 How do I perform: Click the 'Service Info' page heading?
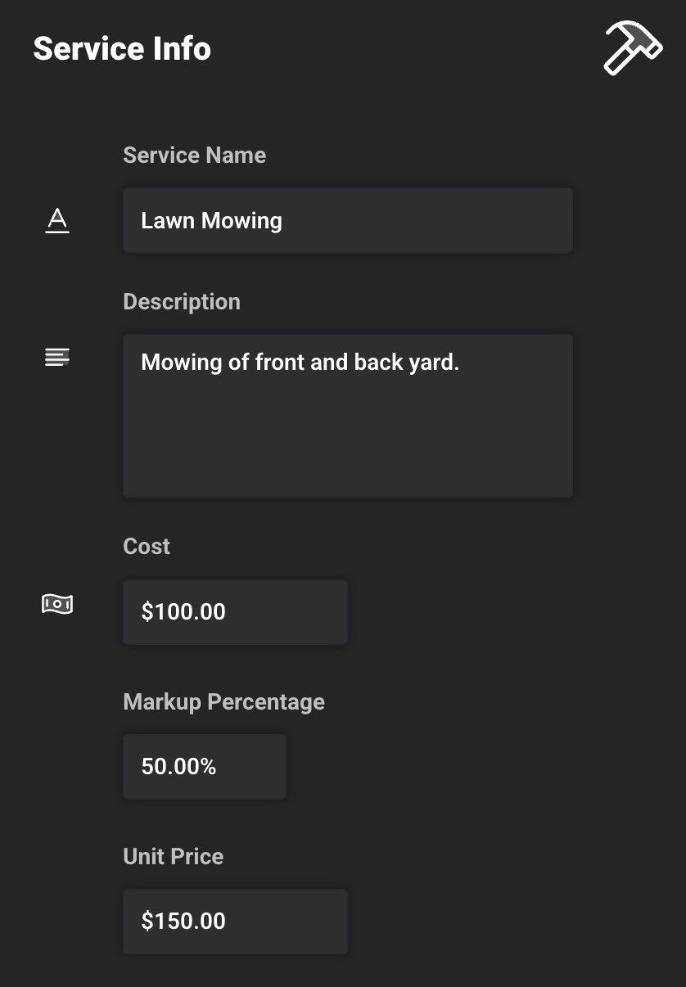122,49
